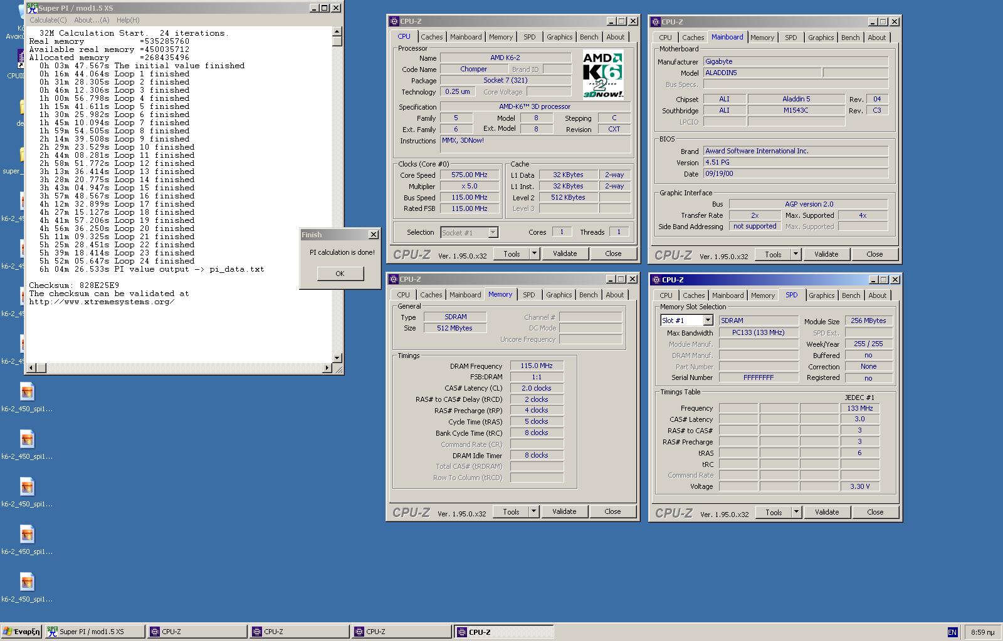Expand the Slot #1 dropdown in SPD window
Screen dimensions: 1003x641
708,320
